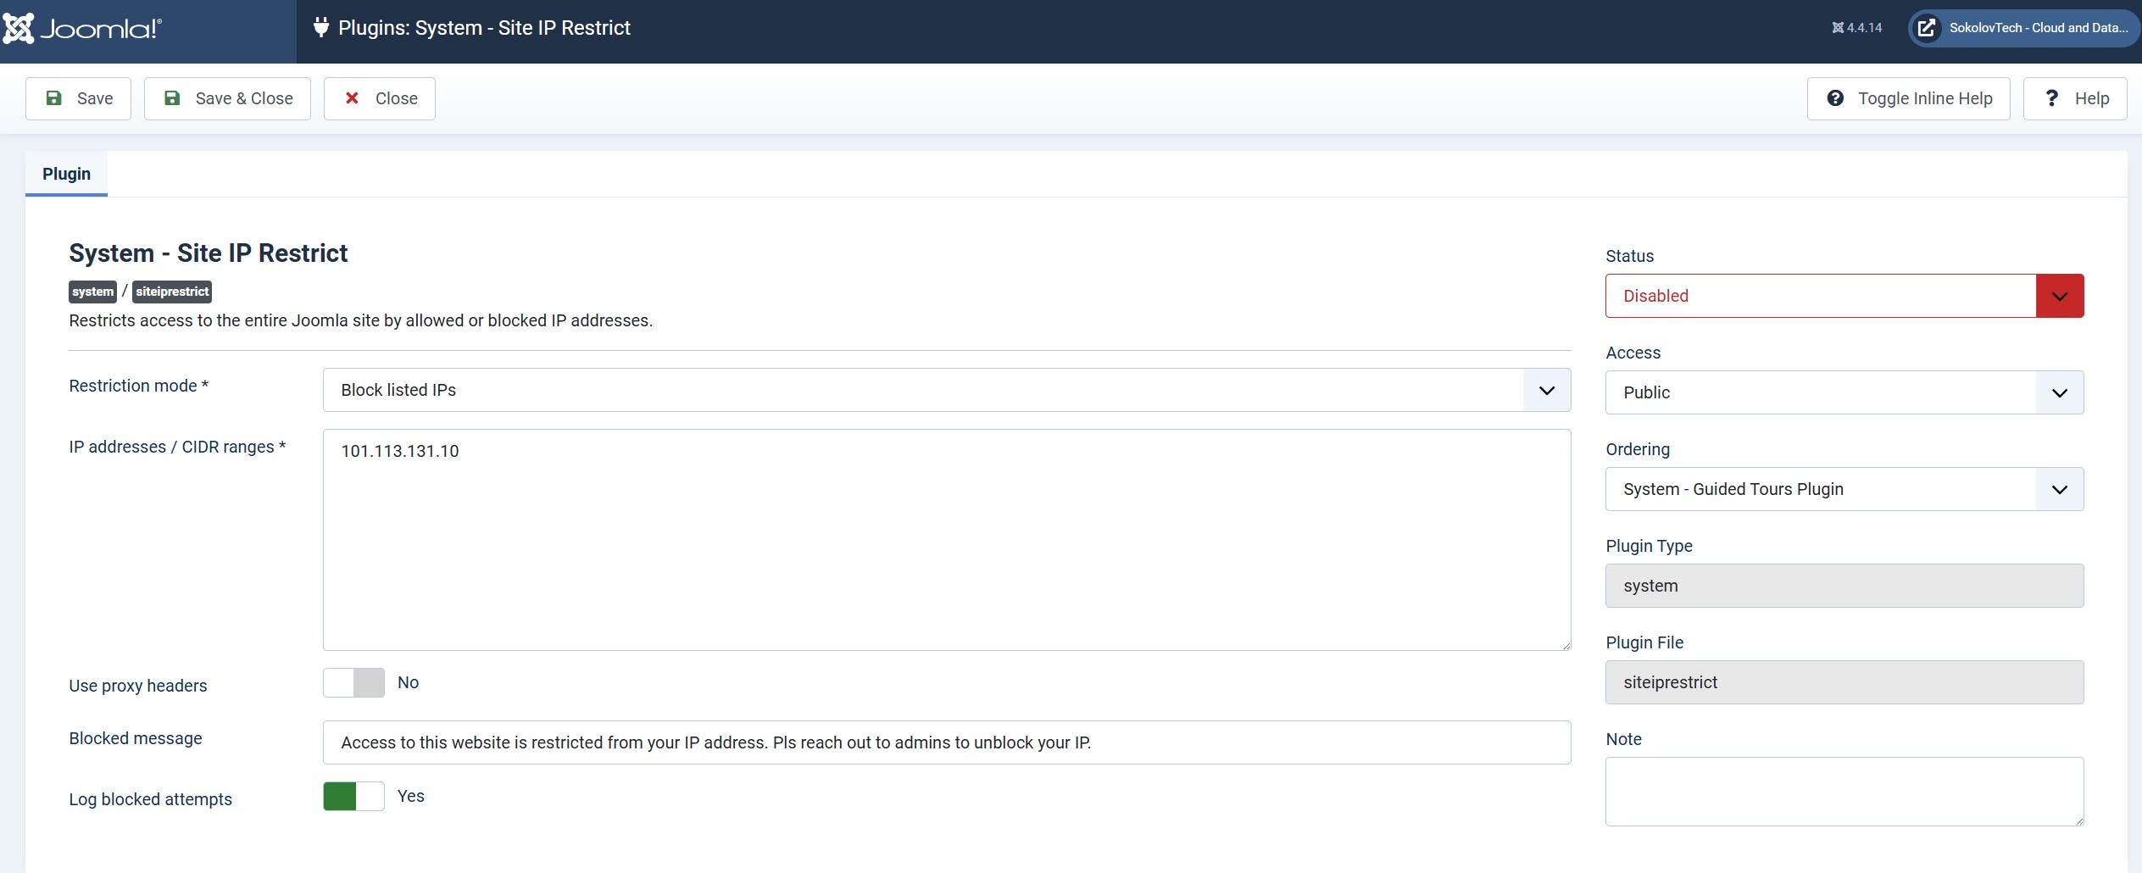Viewport: 2142px width, 873px height.
Task: Click the 'Log blocked attempts' label
Action: [150, 799]
